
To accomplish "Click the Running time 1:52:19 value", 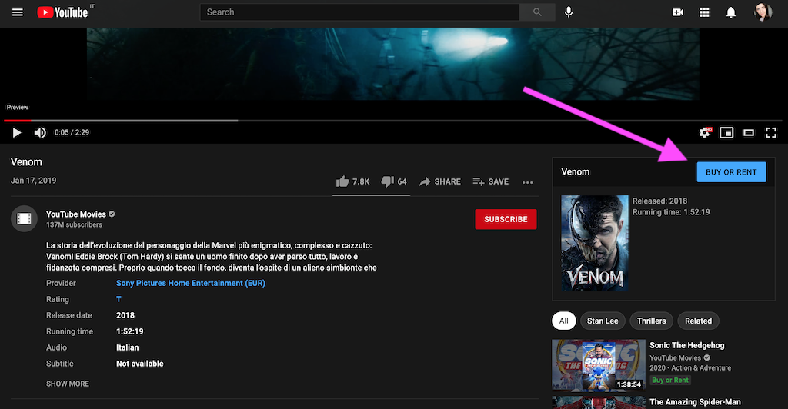I will coord(129,331).
